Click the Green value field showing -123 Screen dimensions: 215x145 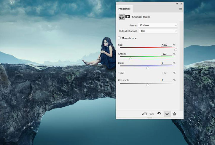pyautogui.click(x=165, y=54)
